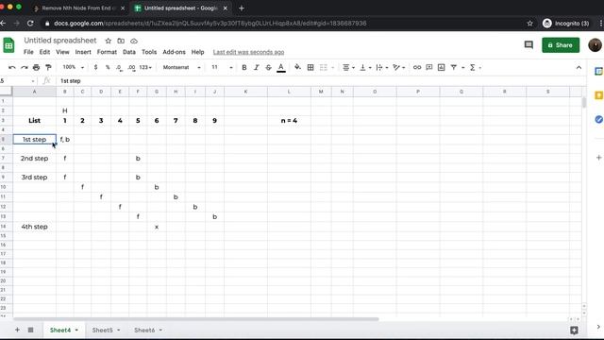Click the Google account avatar
This screenshot has width=604, height=340.
click(595, 45)
